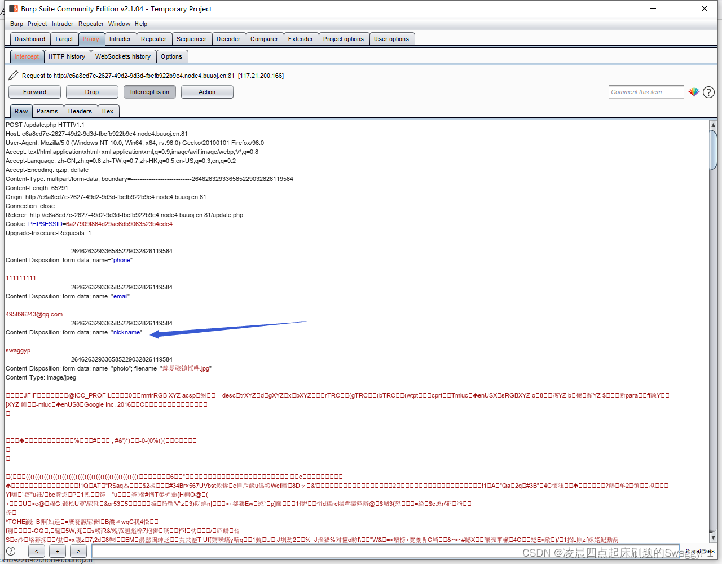
Task: Forward the intercepted request
Action: [35, 92]
